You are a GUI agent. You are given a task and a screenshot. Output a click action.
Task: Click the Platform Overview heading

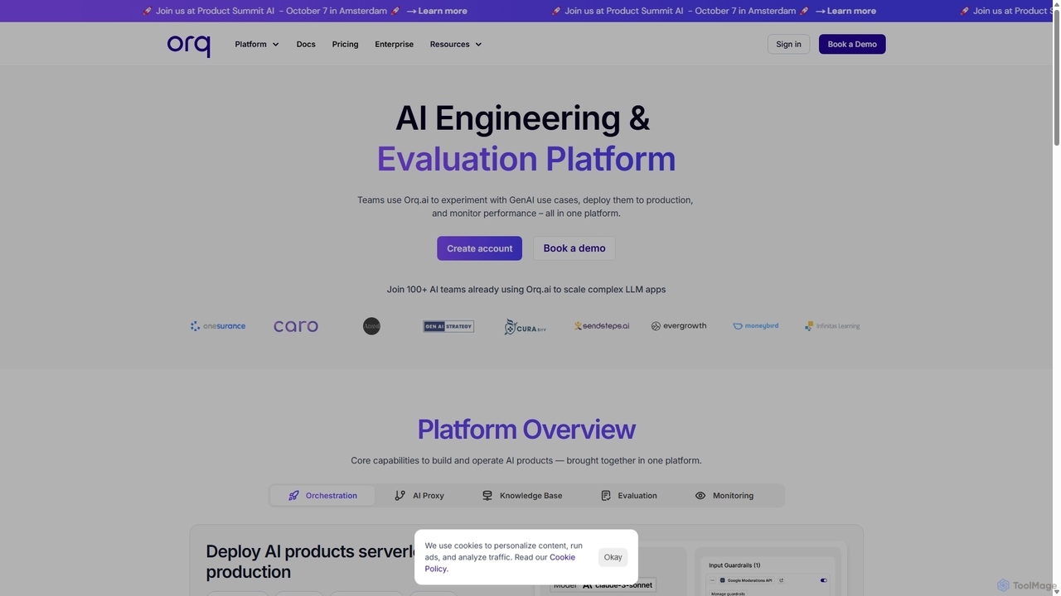526,430
